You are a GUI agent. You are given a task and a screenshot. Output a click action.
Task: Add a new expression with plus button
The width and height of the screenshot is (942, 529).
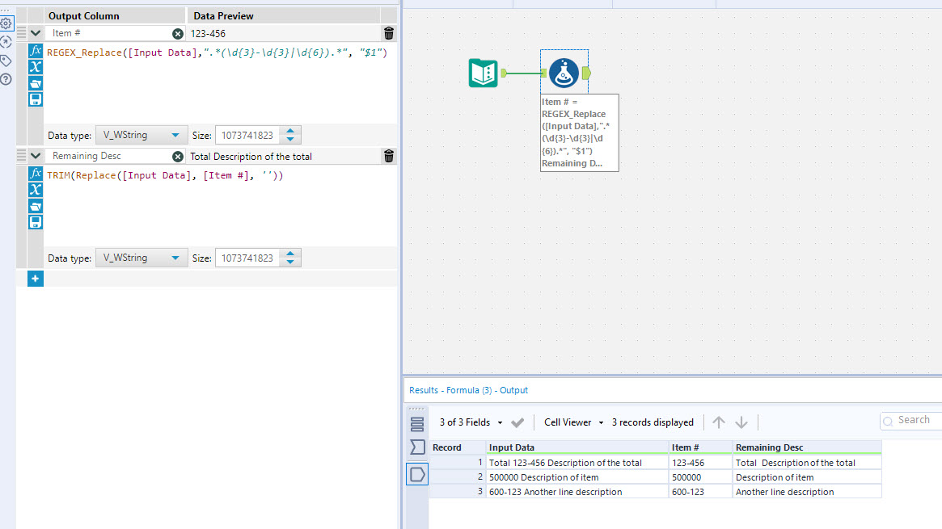(x=36, y=279)
